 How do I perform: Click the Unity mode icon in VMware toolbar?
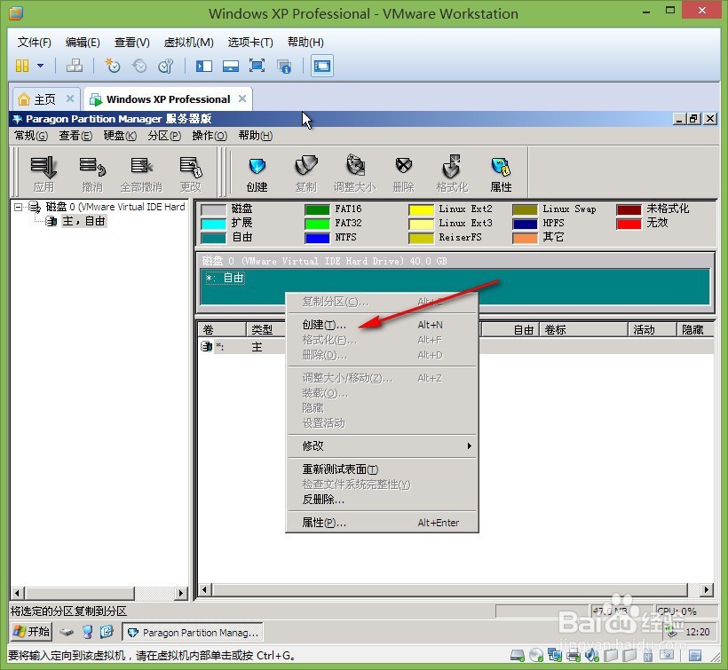coord(284,67)
